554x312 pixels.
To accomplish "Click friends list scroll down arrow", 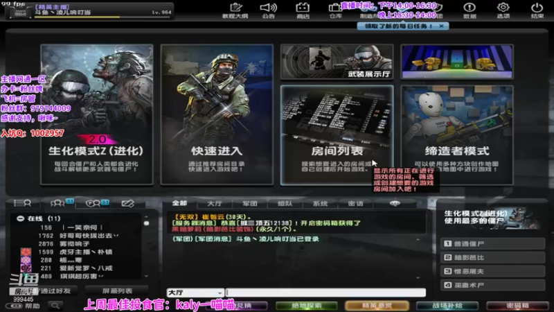I will (x=146, y=276).
